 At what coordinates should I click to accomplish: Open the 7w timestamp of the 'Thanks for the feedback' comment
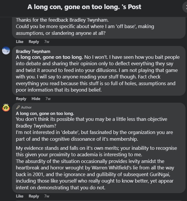[x=47, y=42]
